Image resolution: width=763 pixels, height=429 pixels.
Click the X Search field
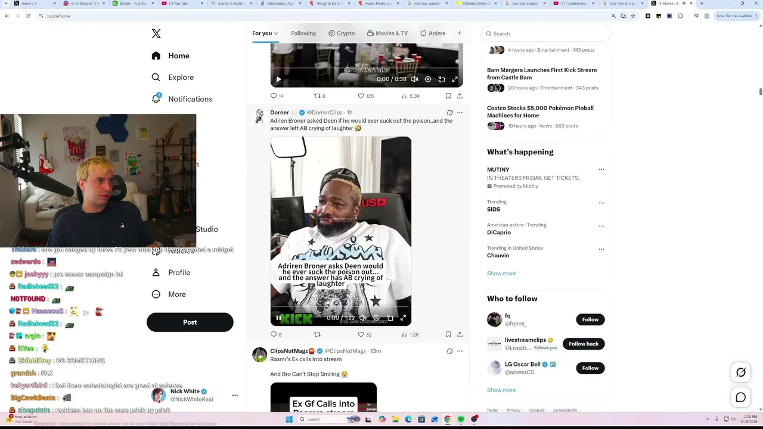(545, 34)
